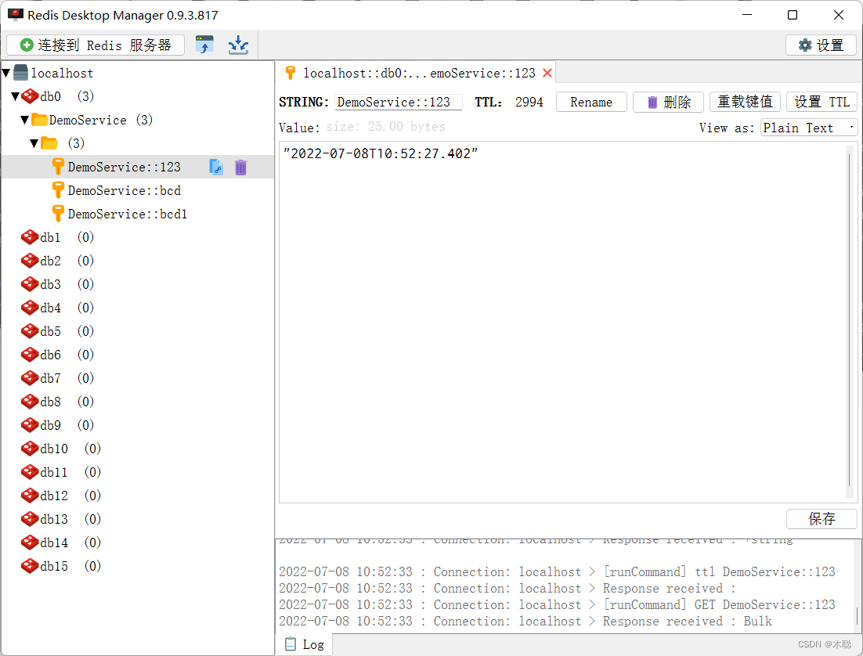
Task: Click log line 'ttl DemoService::123'
Action: tap(557, 572)
